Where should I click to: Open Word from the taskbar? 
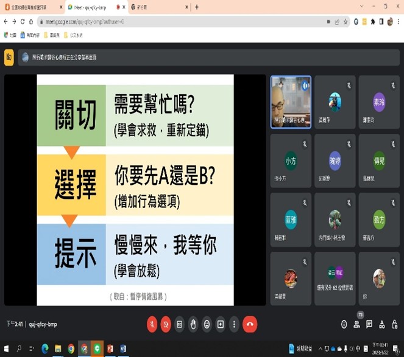123,348
